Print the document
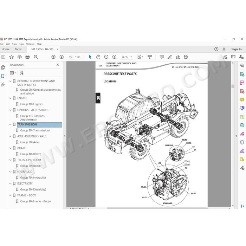 (x=27, y=57)
